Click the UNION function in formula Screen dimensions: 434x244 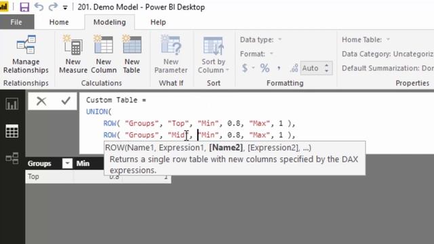[97, 111]
